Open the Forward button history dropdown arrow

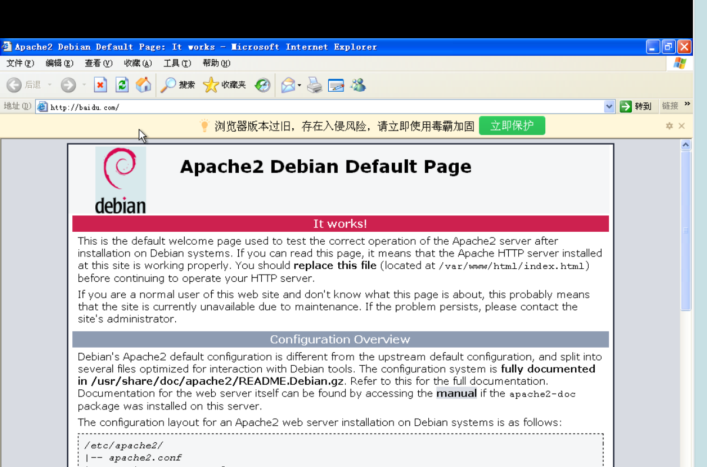[84, 85]
